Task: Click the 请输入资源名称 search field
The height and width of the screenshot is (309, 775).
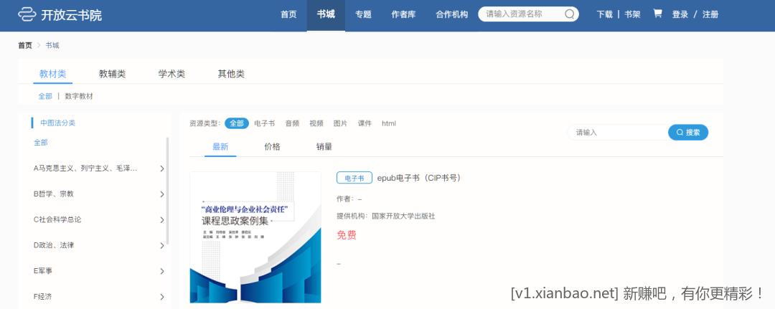Action: 522,14
